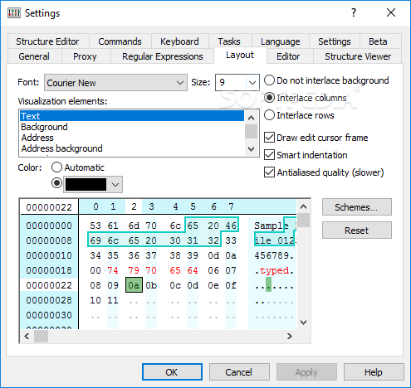Click column header 2 in preview
The height and width of the screenshot is (388, 411).
[134, 206]
